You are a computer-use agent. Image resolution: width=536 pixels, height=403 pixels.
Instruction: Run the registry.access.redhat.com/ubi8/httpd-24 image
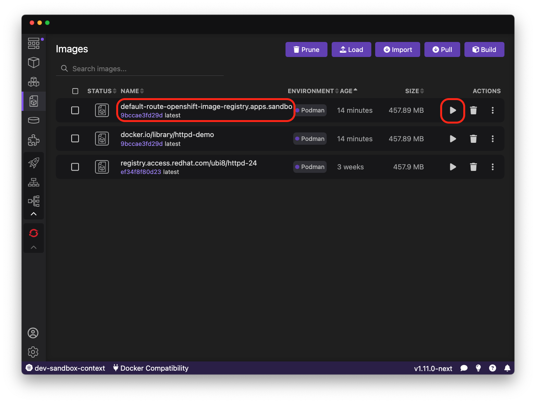(x=453, y=167)
